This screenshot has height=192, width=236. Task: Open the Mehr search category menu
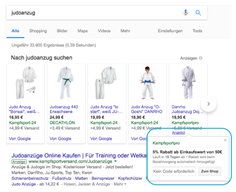[x=125, y=31]
